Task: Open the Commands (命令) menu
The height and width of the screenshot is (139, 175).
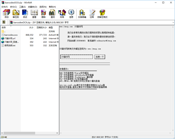Action: 13,7
